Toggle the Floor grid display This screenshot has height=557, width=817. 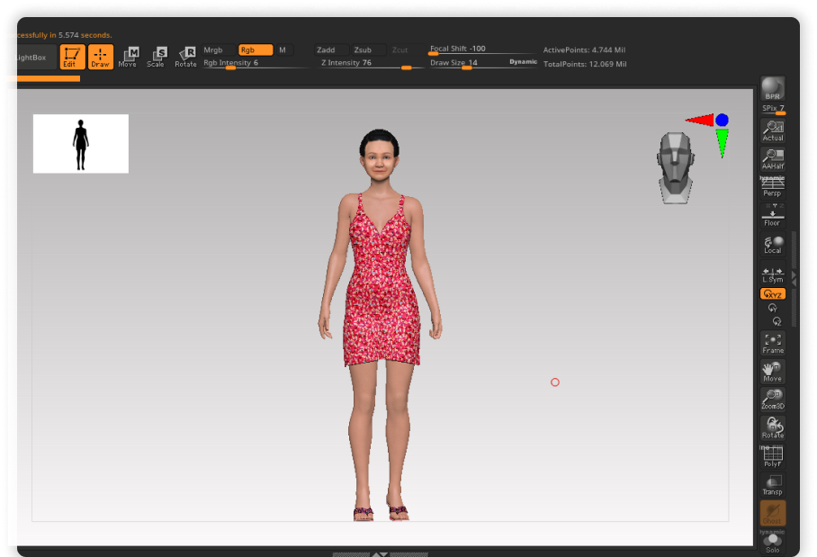[x=773, y=216]
